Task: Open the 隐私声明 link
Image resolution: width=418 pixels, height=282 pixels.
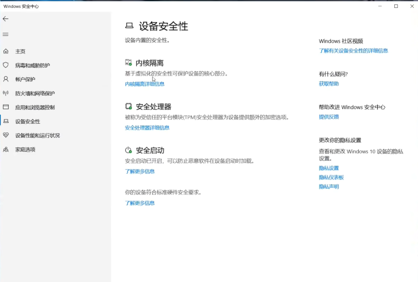Action: point(329,187)
